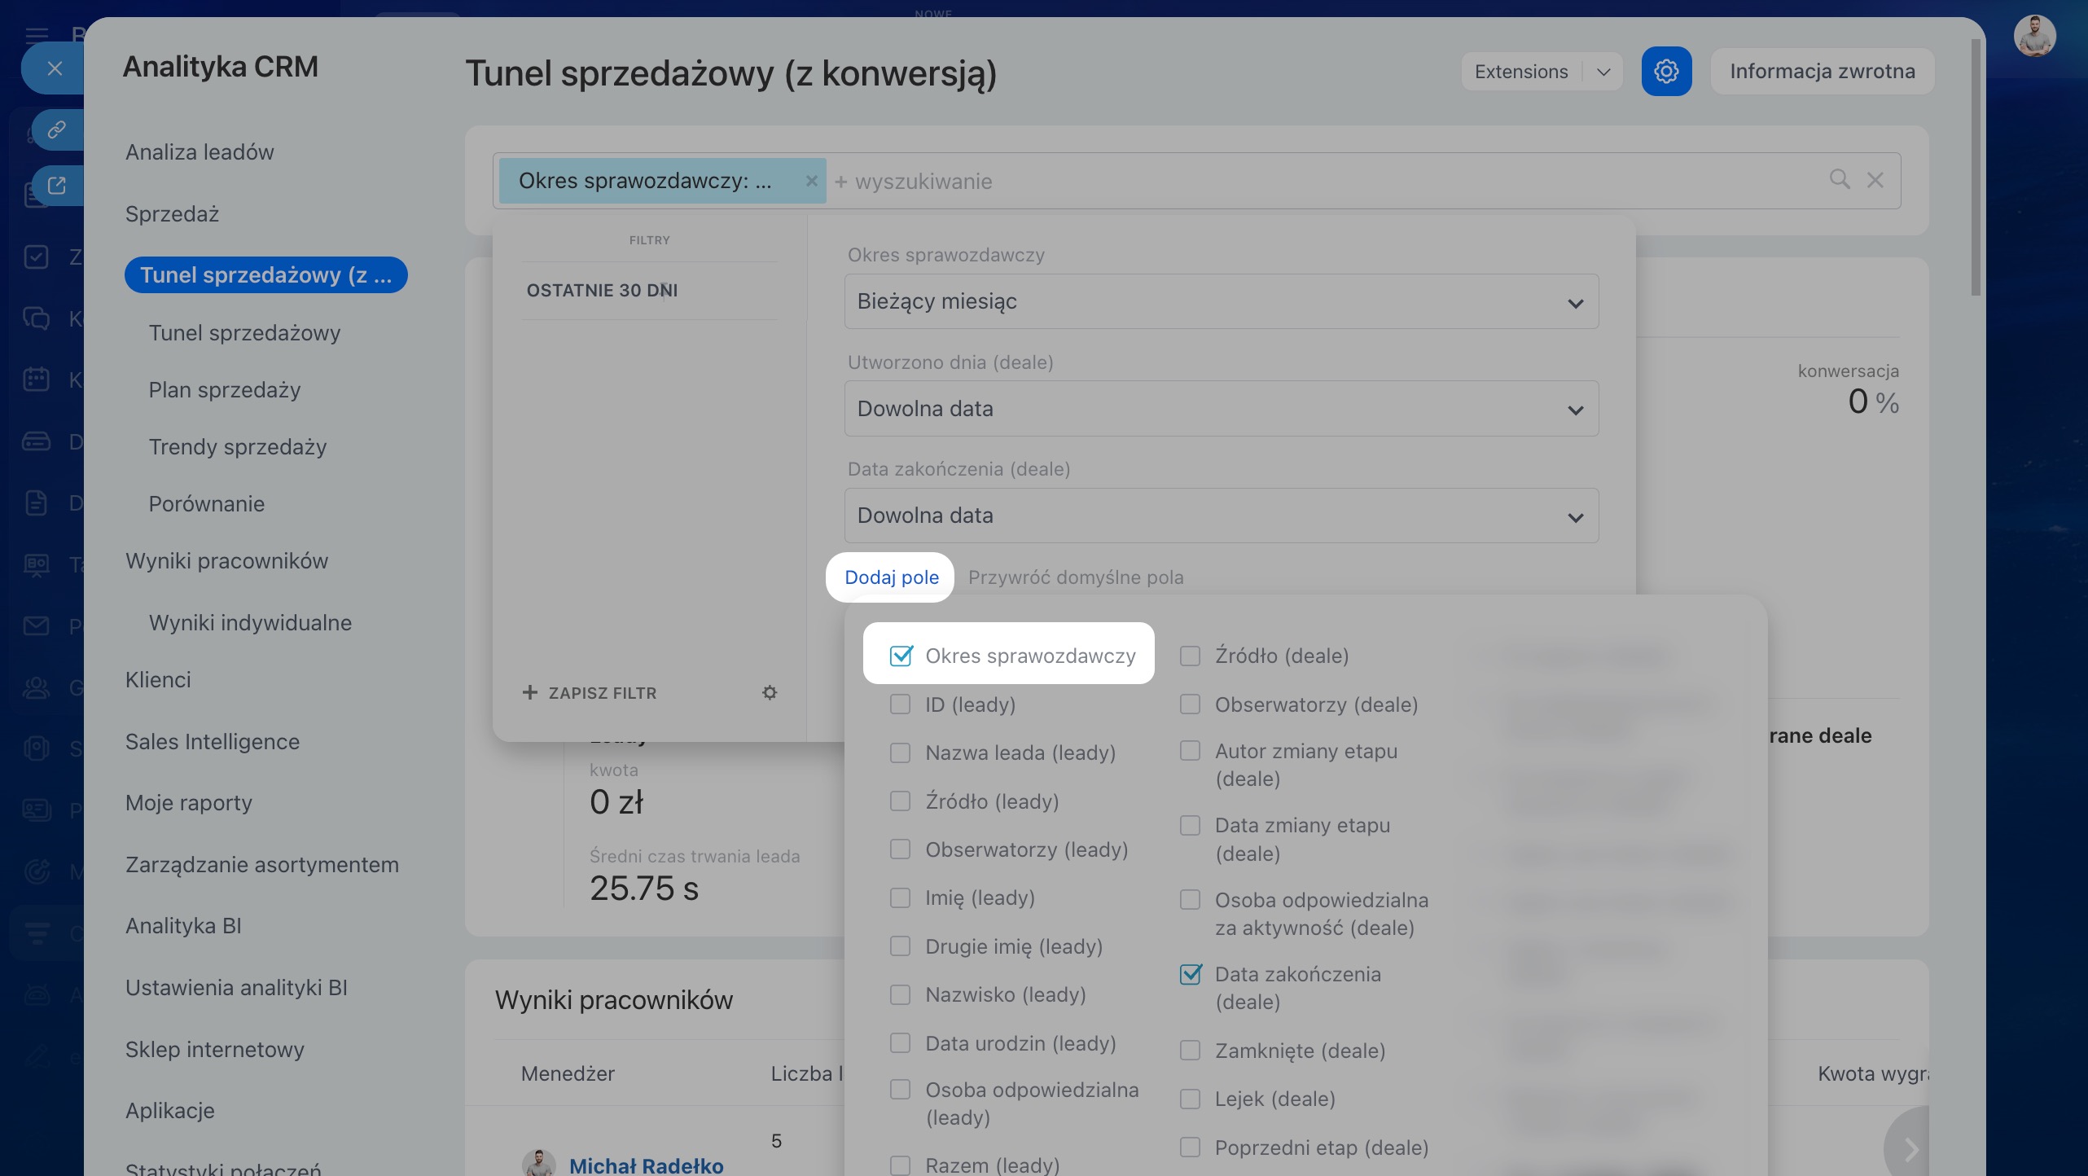Click Dodaj pole link
Screen dimensions: 2088x1176
[x=891, y=577]
